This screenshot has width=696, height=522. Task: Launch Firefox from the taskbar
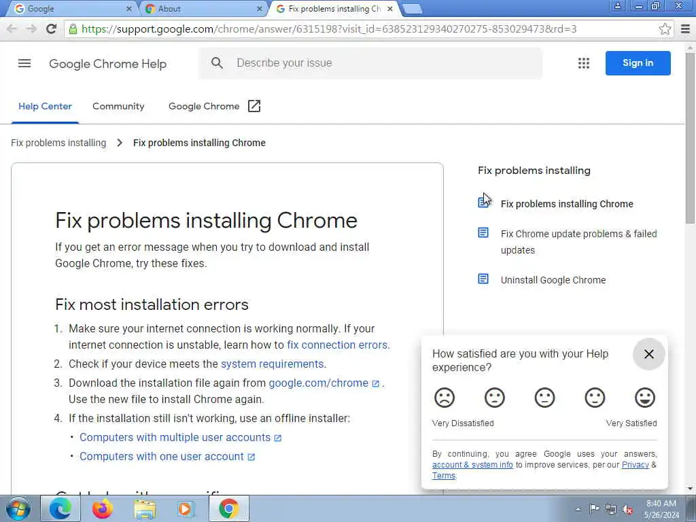103,508
